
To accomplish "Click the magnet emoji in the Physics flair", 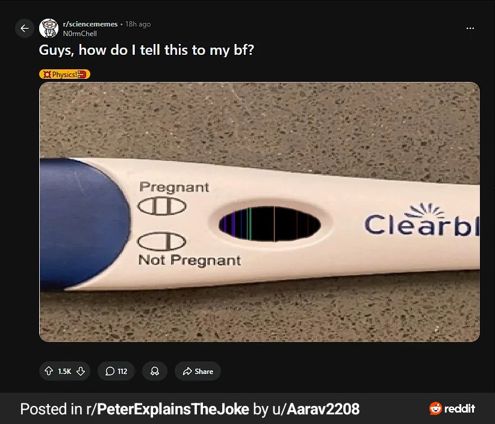I will (83, 75).
